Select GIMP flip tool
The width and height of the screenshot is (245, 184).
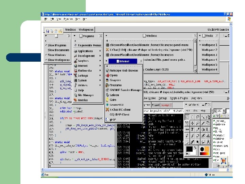pyautogui.click(x=187, y=129)
